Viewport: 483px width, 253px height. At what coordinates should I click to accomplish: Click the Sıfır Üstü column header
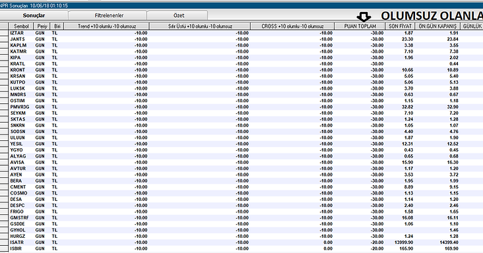coord(200,26)
